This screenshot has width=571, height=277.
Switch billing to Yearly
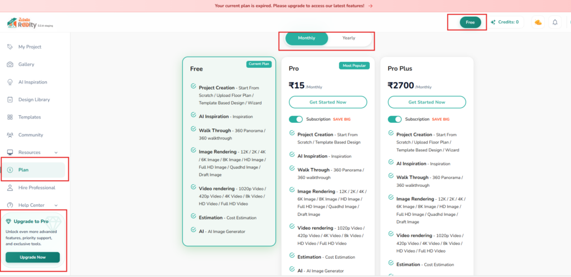click(349, 38)
